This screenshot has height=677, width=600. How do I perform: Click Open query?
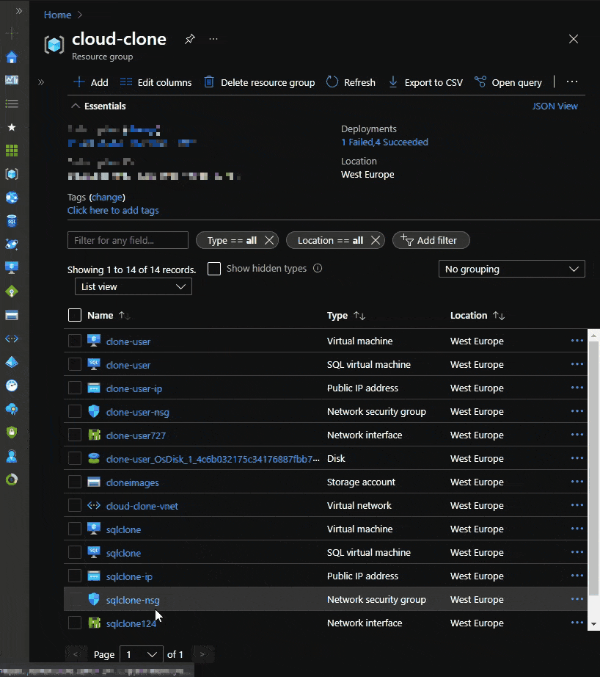[508, 82]
